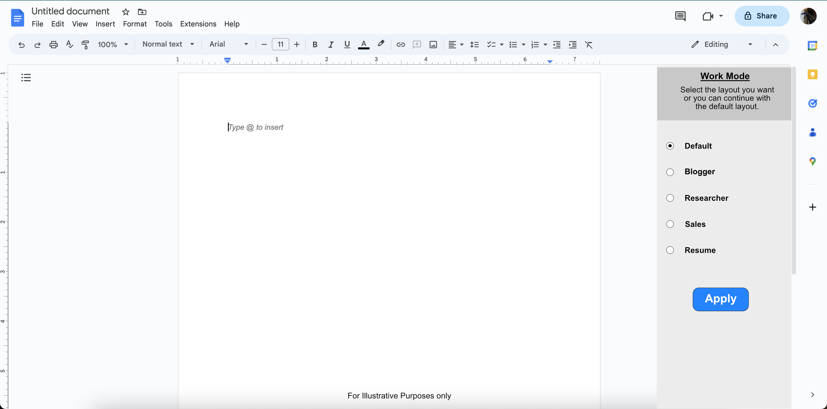This screenshot has width=827, height=409.
Task: Open the highlight color pen
Action: click(x=381, y=44)
